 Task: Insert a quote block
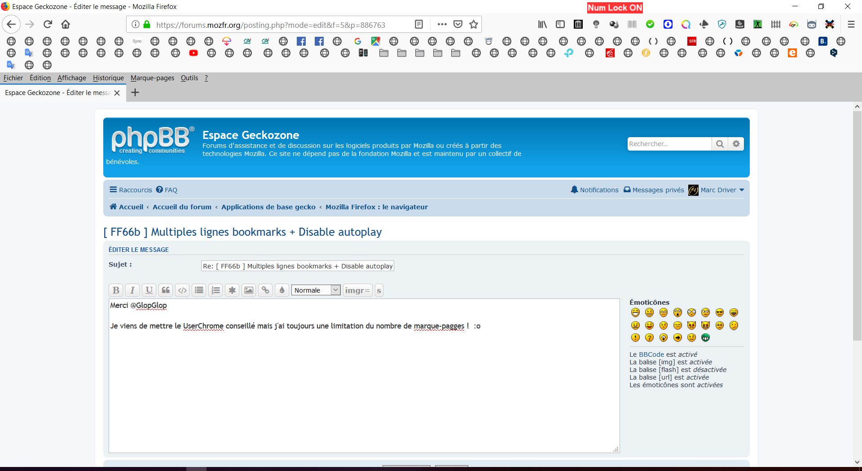point(166,290)
